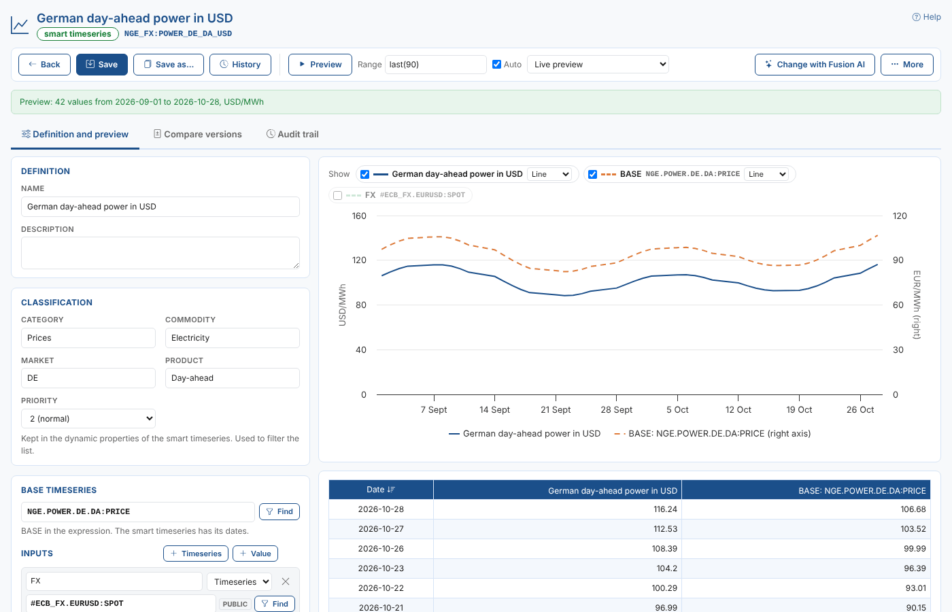The image size is (952, 612).
Task: Open the Live preview dropdown
Action: [x=598, y=65]
